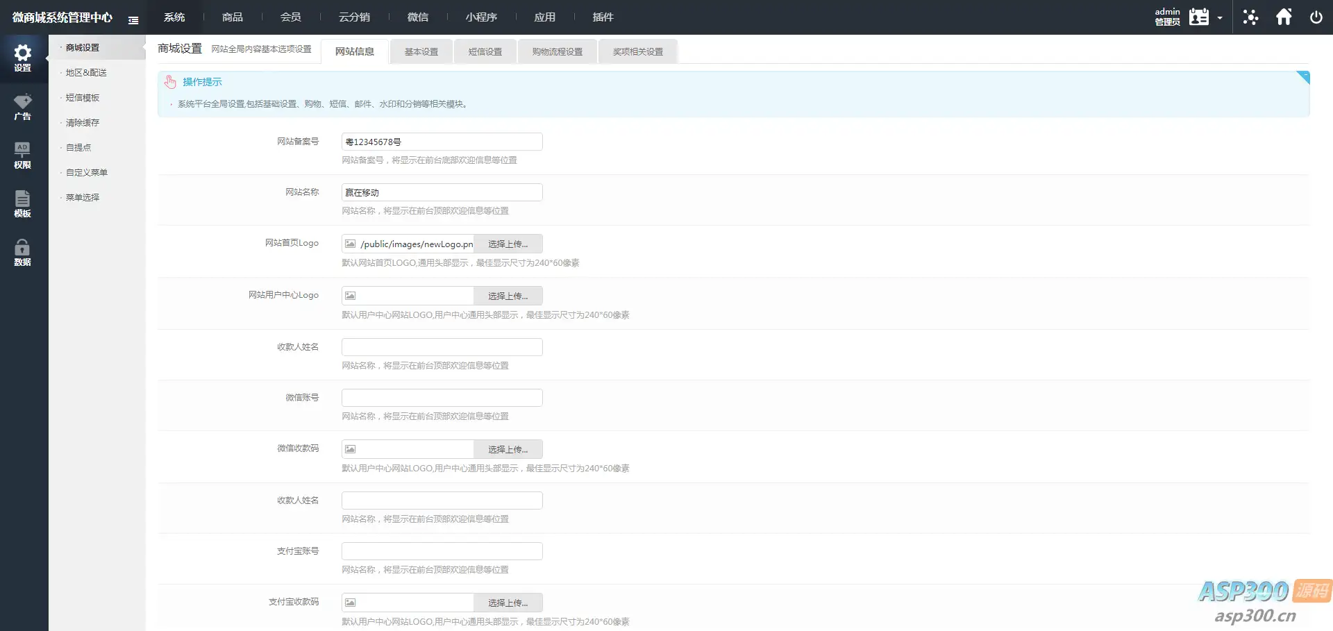Click the 商城设置 page heading
The image size is (1333, 631).
click(180, 49)
